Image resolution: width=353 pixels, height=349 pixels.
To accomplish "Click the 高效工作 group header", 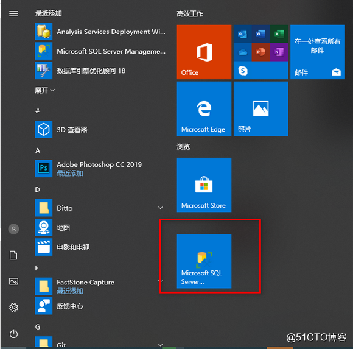I will pos(190,14).
